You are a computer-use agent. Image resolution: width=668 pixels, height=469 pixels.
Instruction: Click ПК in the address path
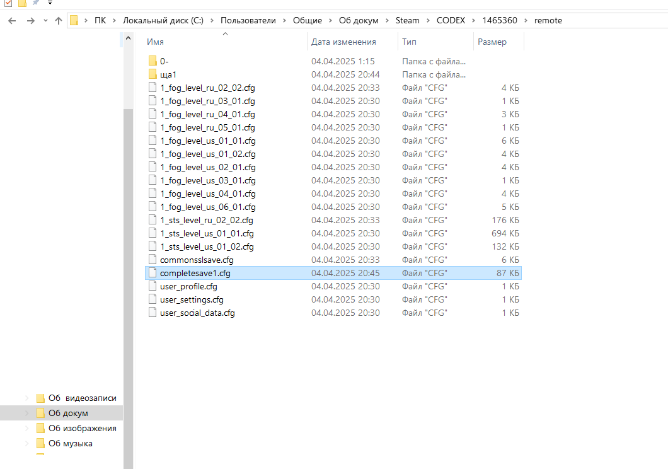coord(100,20)
